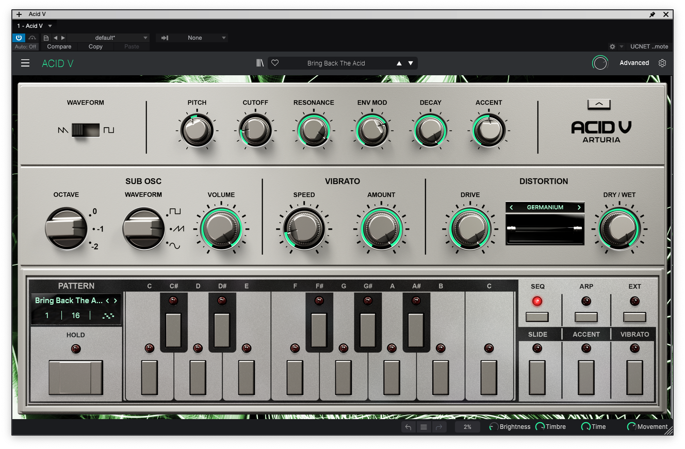Screen dimensions: 685x449
Task: Click the pattern step-mode icon in display
Action: coord(108,315)
